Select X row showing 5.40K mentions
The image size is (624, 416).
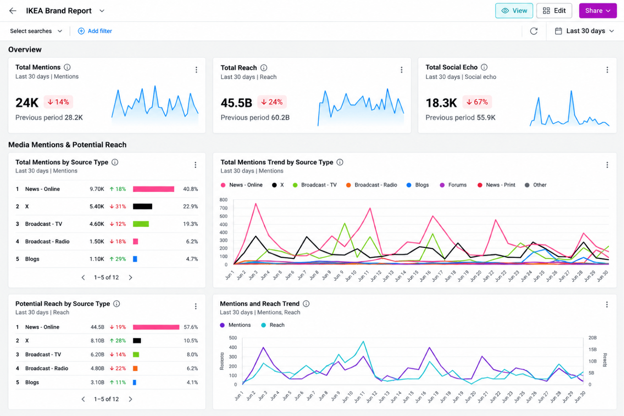(x=107, y=207)
